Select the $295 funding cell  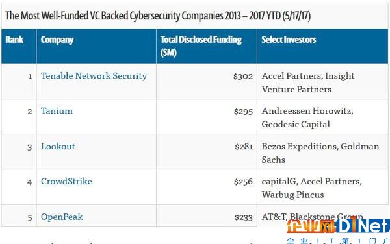207,117
